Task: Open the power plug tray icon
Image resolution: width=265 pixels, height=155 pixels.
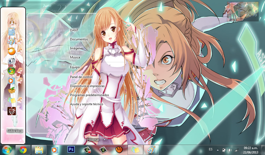Action: click(x=224, y=150)
